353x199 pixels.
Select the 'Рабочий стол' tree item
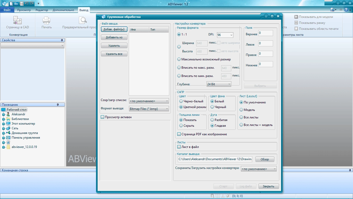[x=14, y=110]
